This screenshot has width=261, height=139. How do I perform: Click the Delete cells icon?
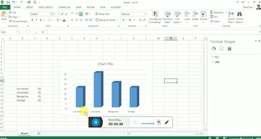point(195,14)
